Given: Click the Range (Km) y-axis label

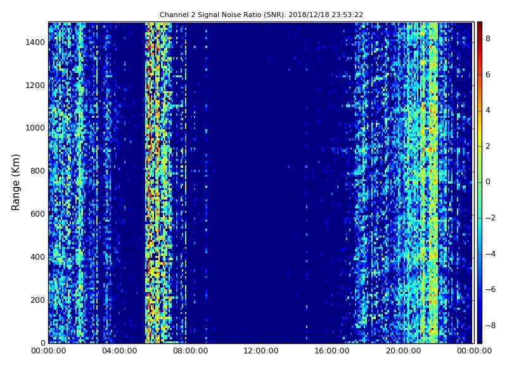Looking at the screenshot, I should 15,182.
